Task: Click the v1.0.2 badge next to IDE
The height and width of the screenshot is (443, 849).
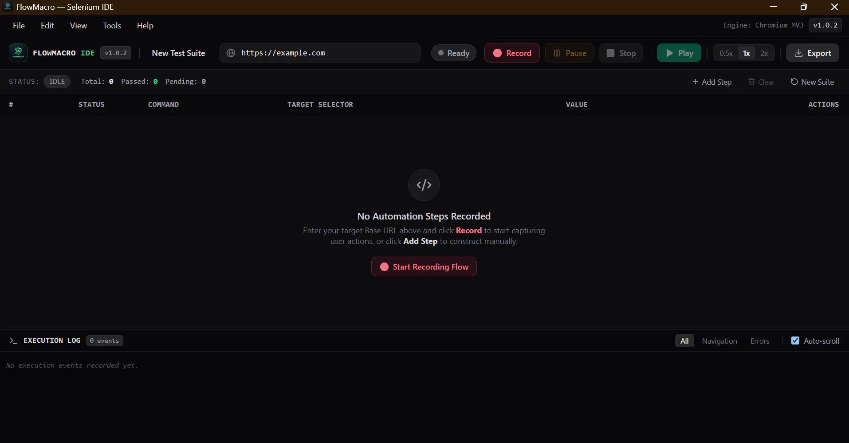Action: tap(116, 53)
